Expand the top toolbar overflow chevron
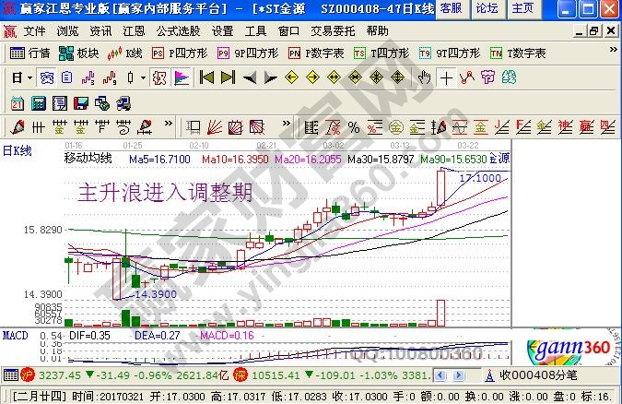 point(614,50)
